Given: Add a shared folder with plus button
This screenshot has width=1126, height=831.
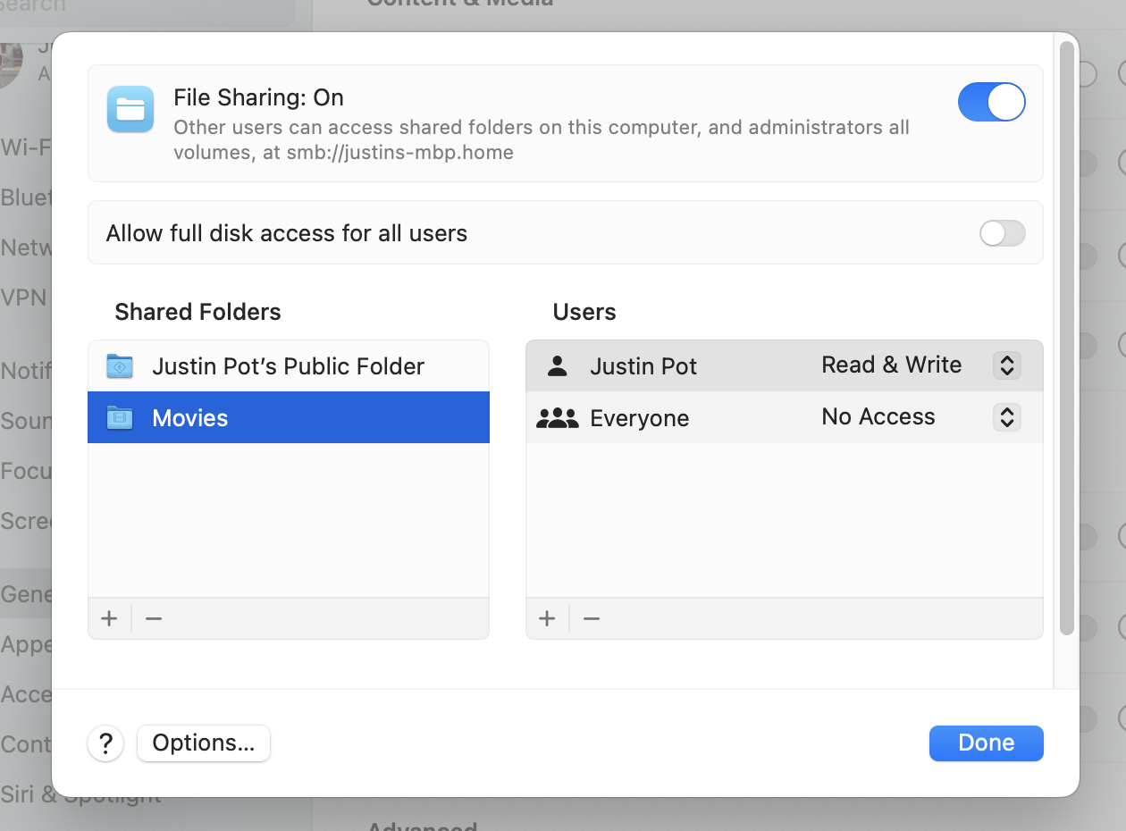Looking at the screenshot, I should [x=110, y=618].
